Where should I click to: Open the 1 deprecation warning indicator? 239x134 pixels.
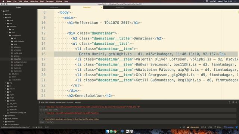(x=193, y=127)
